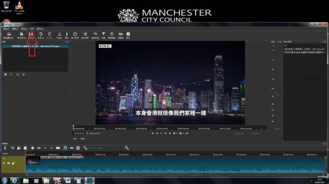Screen dimensions: 329x184
Task: Remove item with playlist minus button
Action: pyautogui.click(x=11, y=74)
